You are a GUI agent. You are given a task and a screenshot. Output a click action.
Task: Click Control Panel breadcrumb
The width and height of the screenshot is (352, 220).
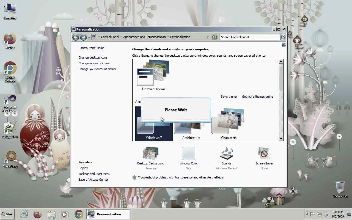point(110,37)
